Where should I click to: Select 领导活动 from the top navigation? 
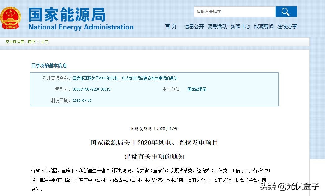tap(217, 27)
